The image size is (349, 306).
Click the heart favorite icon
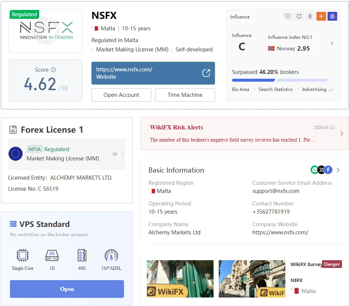(x=288, y=16)
